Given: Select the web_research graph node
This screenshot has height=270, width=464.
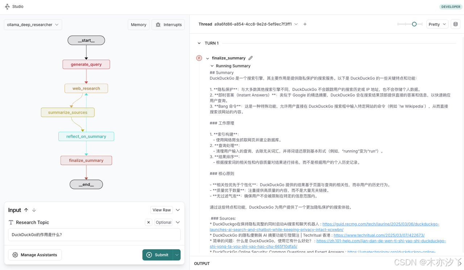Looking at the screenshot, I should click(86, 88).
